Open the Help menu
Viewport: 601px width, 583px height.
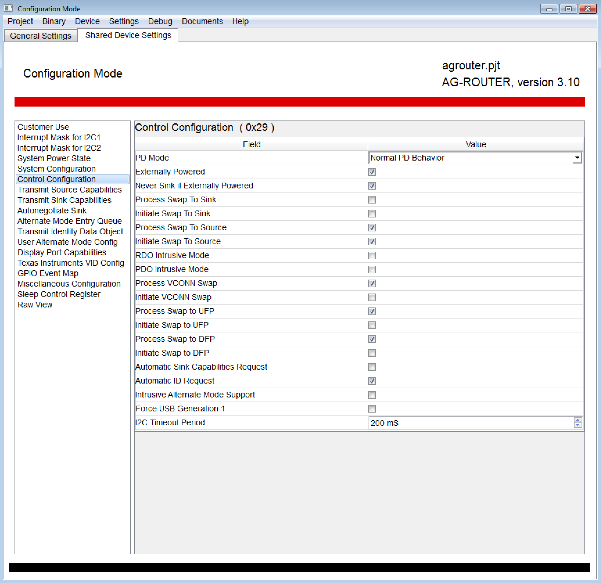[x=241, y=21]
